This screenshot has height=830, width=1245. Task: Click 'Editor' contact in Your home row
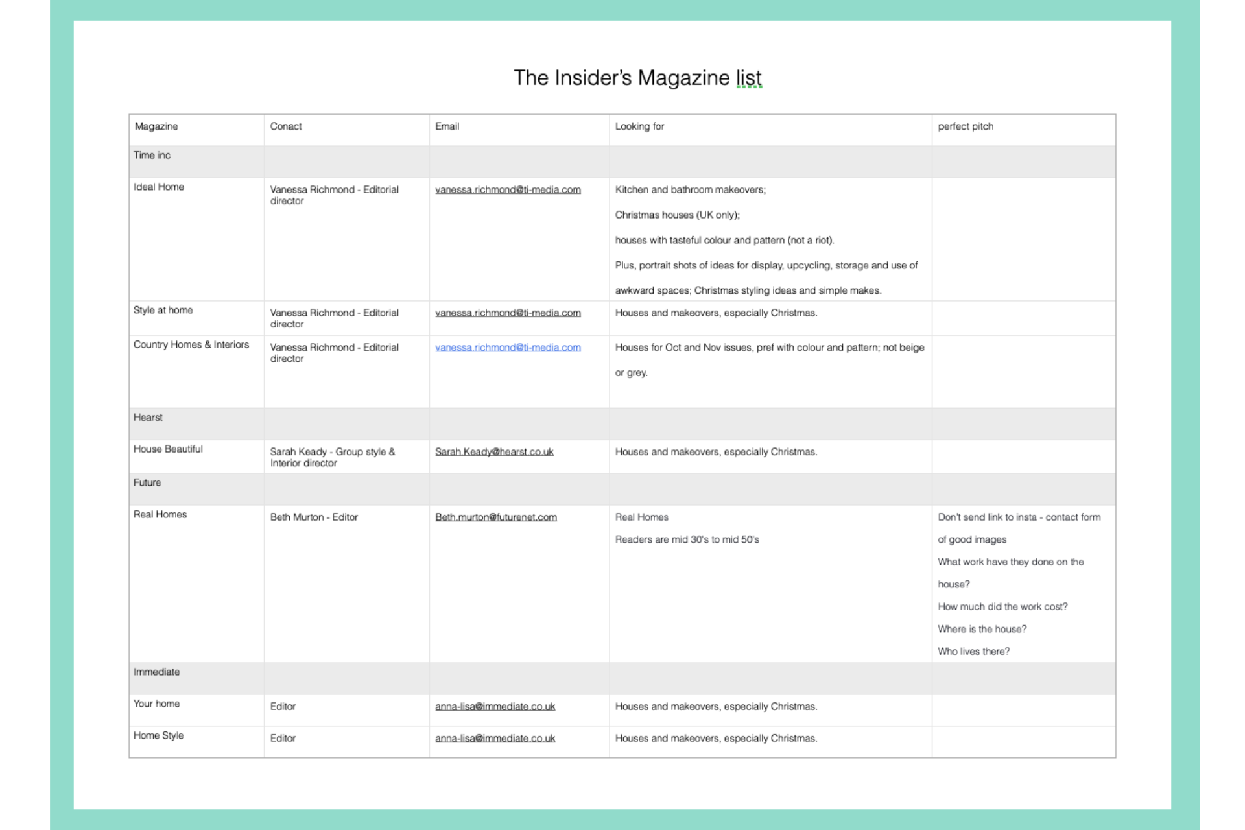[x=283, y=707]
